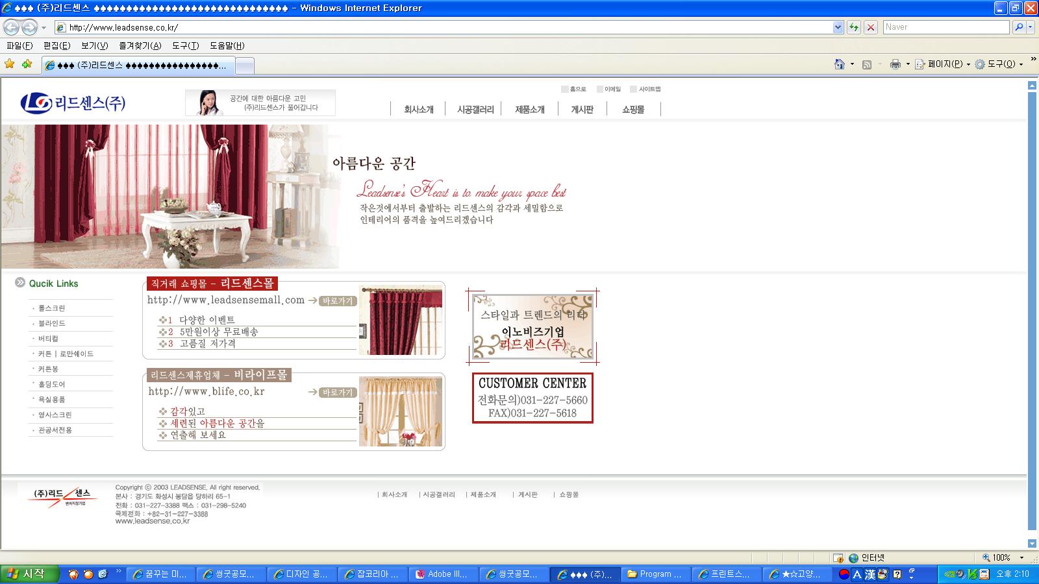1039x584 pixels.
Task: Expand the address bar history dropdown
Action: [x=838, y=27]
